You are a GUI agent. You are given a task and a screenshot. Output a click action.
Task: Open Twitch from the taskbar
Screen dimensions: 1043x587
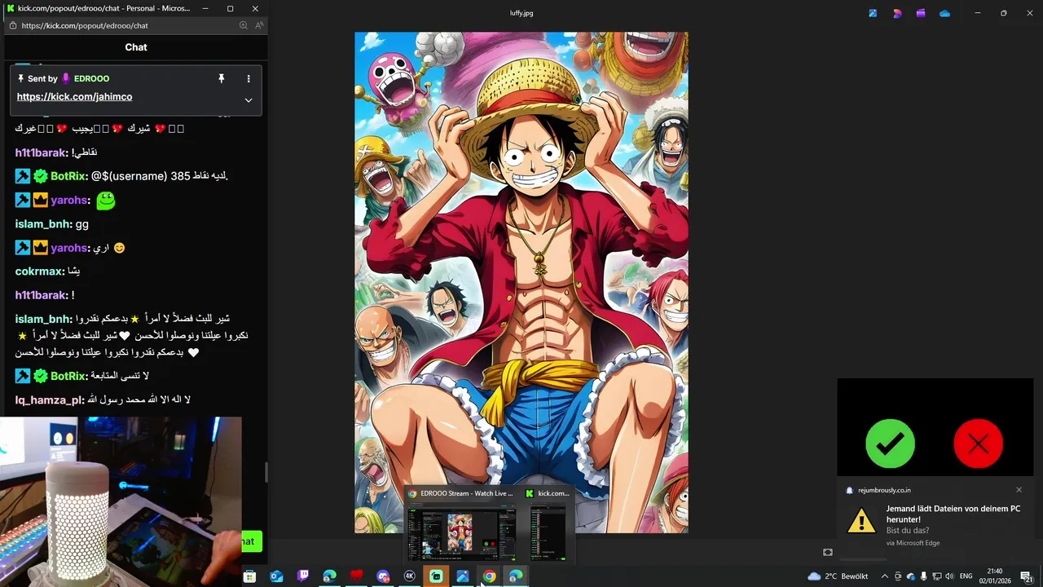pos(303,576)
